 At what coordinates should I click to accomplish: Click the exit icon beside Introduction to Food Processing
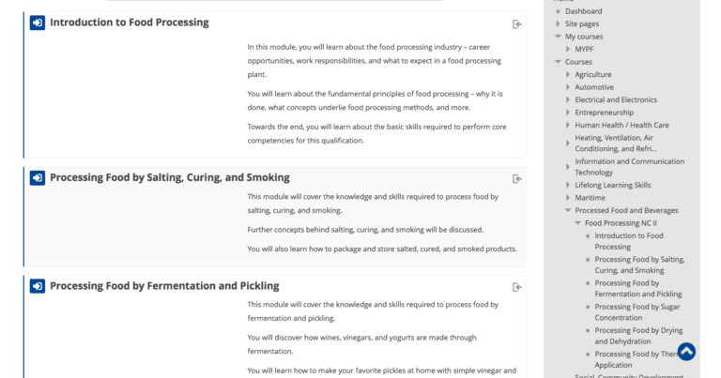tap(517, 24)
